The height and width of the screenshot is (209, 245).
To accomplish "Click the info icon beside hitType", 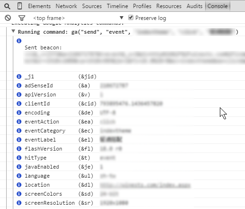I will coord(19,158).
